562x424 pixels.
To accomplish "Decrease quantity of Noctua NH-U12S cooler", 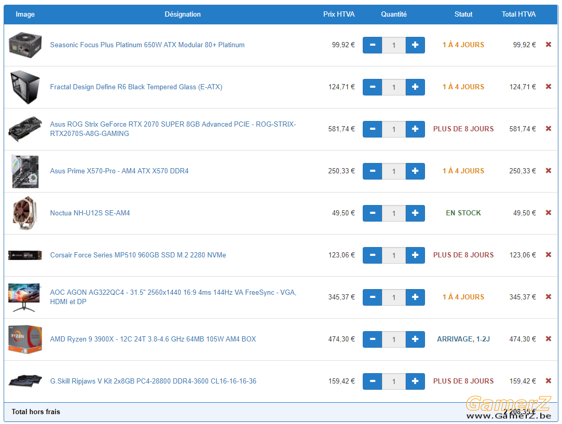I will click(x=373, y=213).
